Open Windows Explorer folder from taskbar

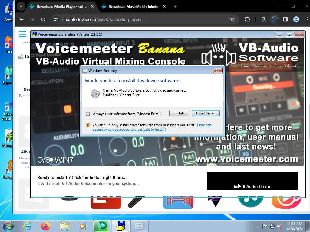(x=64, y=226)
